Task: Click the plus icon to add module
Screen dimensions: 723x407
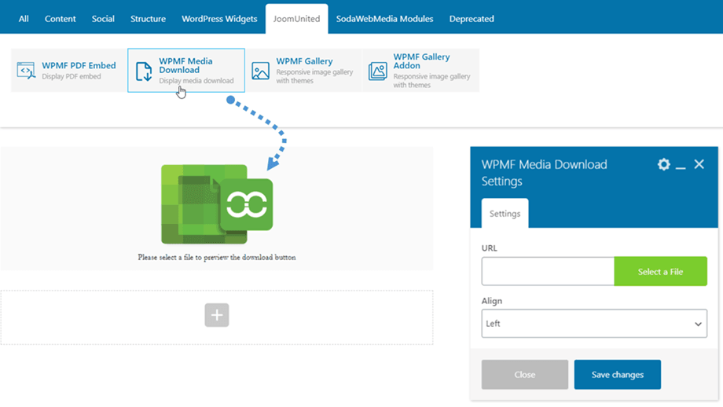Action: pos(217,316)
